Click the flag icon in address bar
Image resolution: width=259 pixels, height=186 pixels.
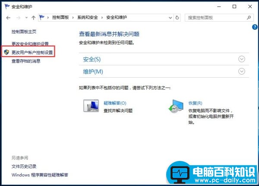pos(42,17)
